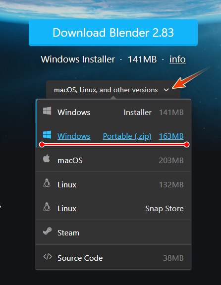Click the Download Blender 2.83 button
The width and height of the screenshot is (221, 285).
[x=113, y=33]
